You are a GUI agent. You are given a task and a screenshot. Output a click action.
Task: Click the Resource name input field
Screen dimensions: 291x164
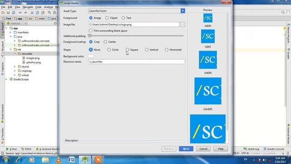point(136,61)
